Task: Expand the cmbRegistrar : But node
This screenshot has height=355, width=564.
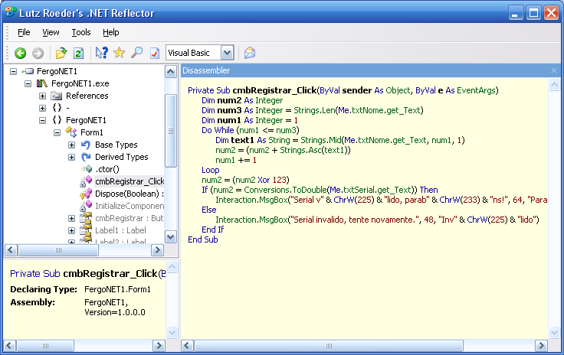Action: [x=71, y=218]
